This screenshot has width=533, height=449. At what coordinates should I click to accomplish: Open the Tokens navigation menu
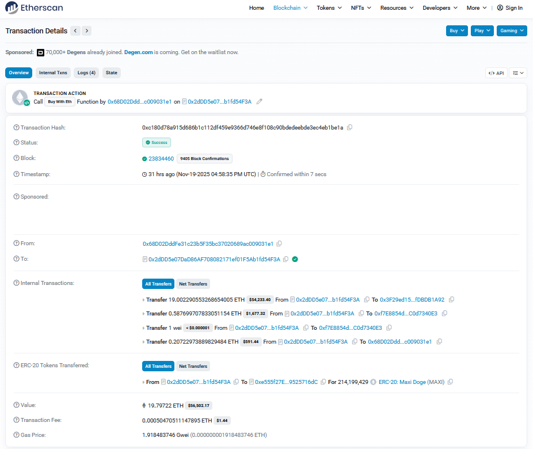click(329, 8)
